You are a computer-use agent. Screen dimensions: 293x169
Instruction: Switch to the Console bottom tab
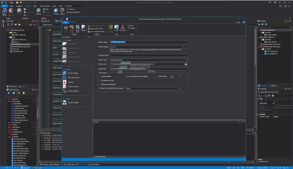click(44, 164)
